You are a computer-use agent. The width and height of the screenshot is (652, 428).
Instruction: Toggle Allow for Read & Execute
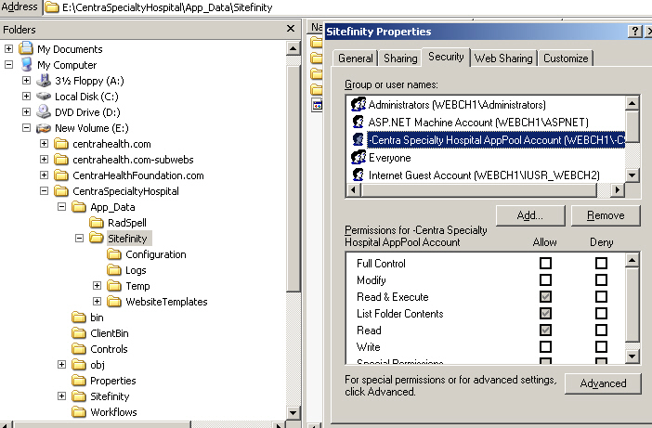point(545,296)
